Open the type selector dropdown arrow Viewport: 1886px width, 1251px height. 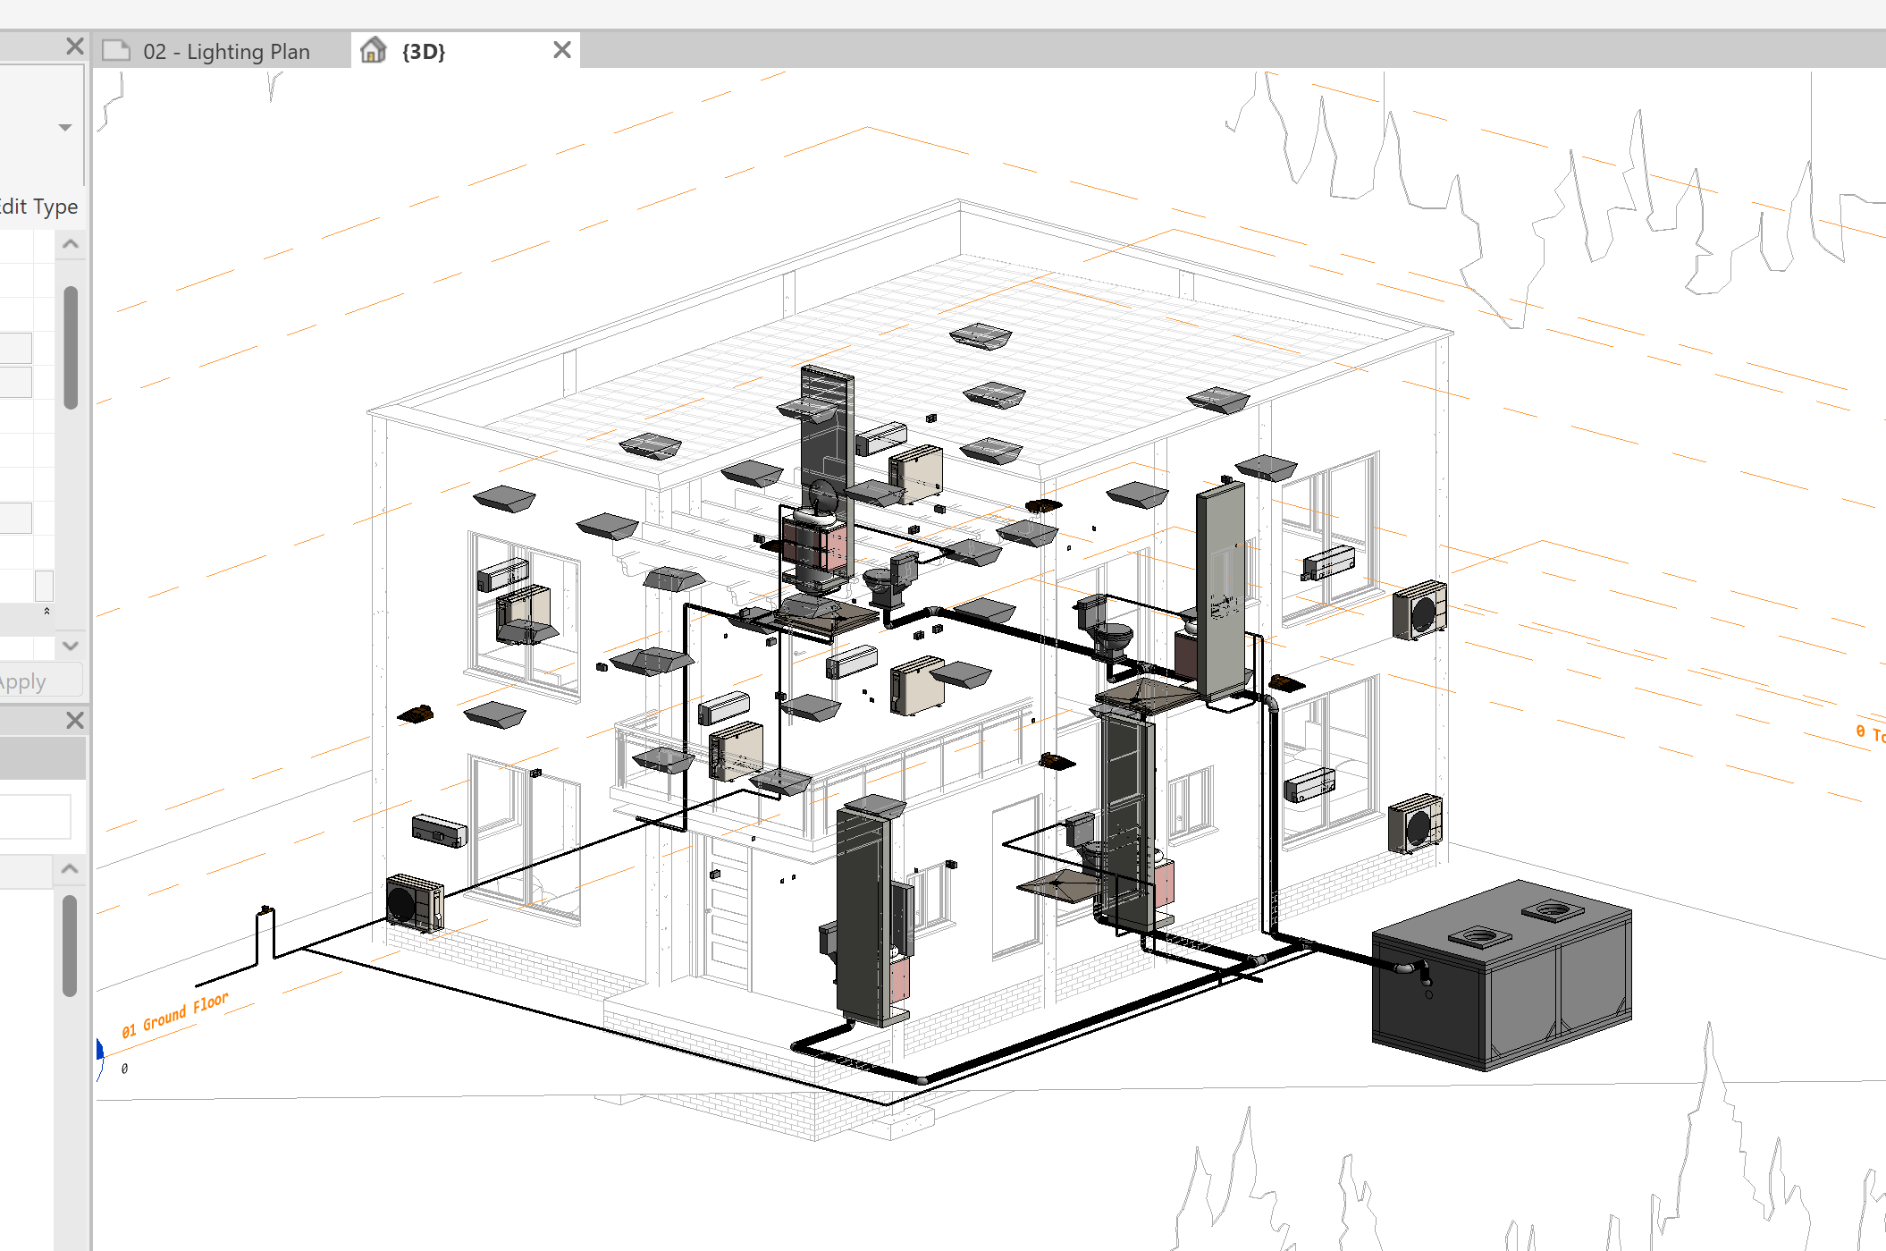click(x=64, y=127)
